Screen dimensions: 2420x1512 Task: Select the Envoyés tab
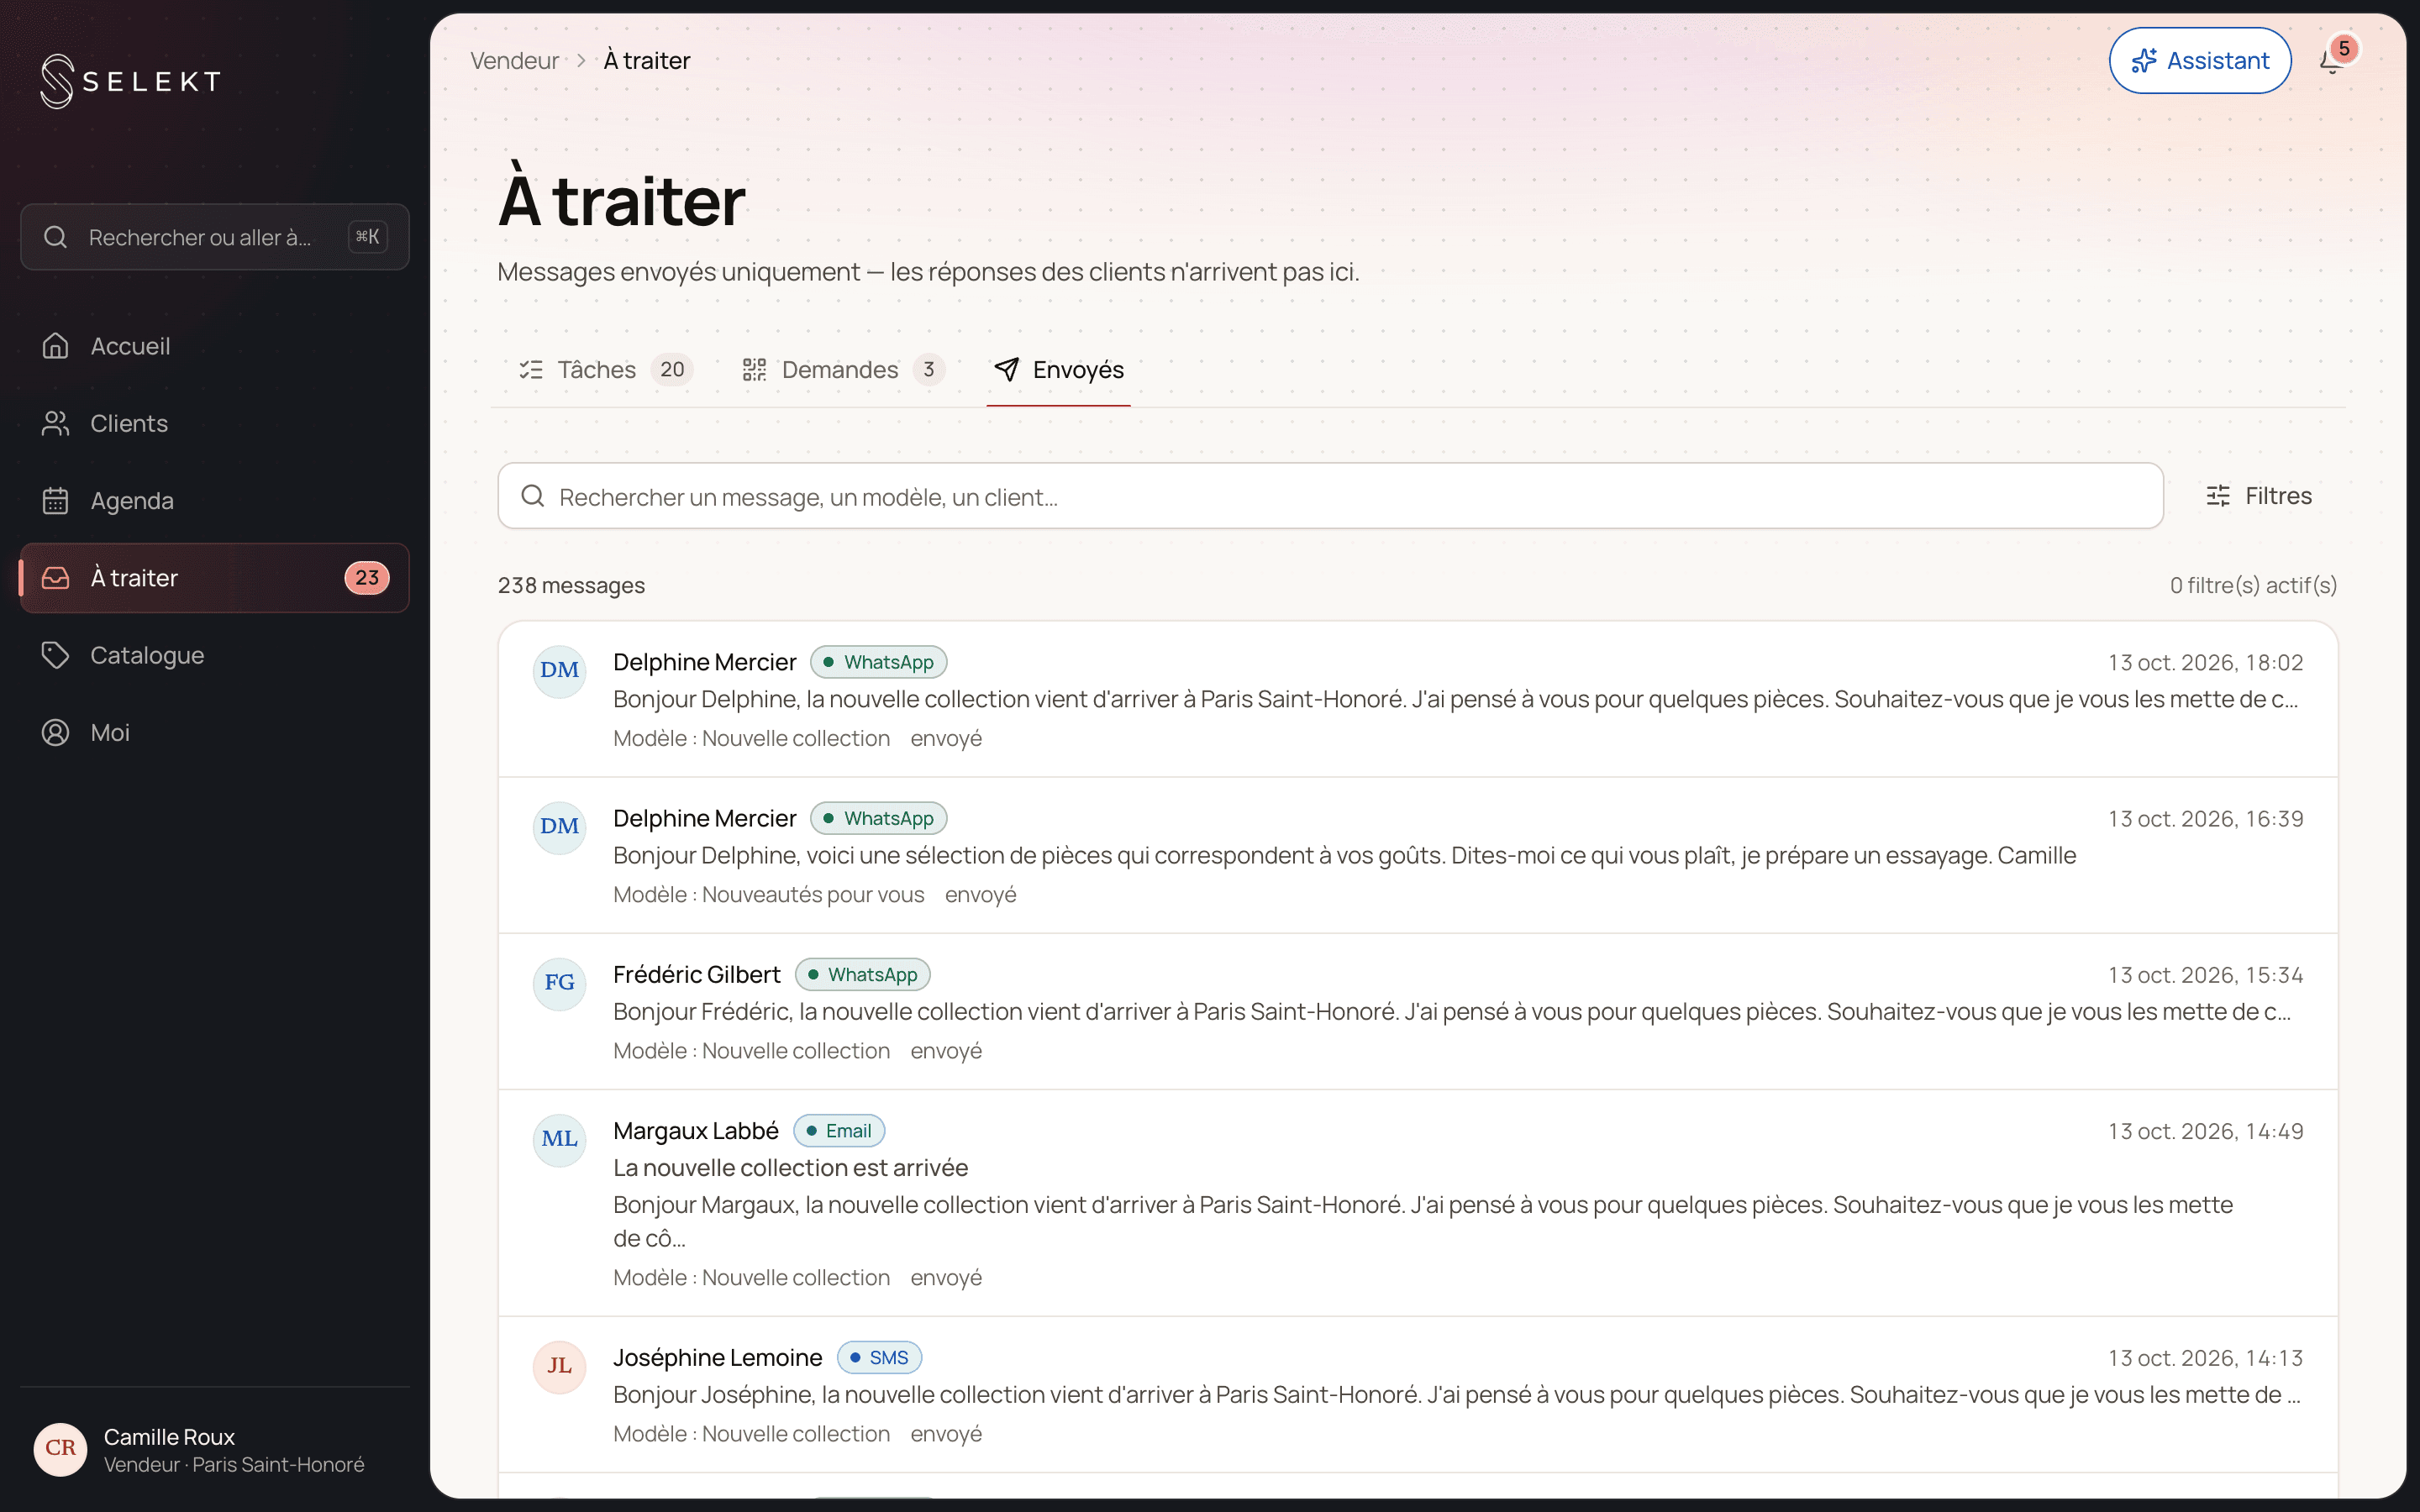1058,370
